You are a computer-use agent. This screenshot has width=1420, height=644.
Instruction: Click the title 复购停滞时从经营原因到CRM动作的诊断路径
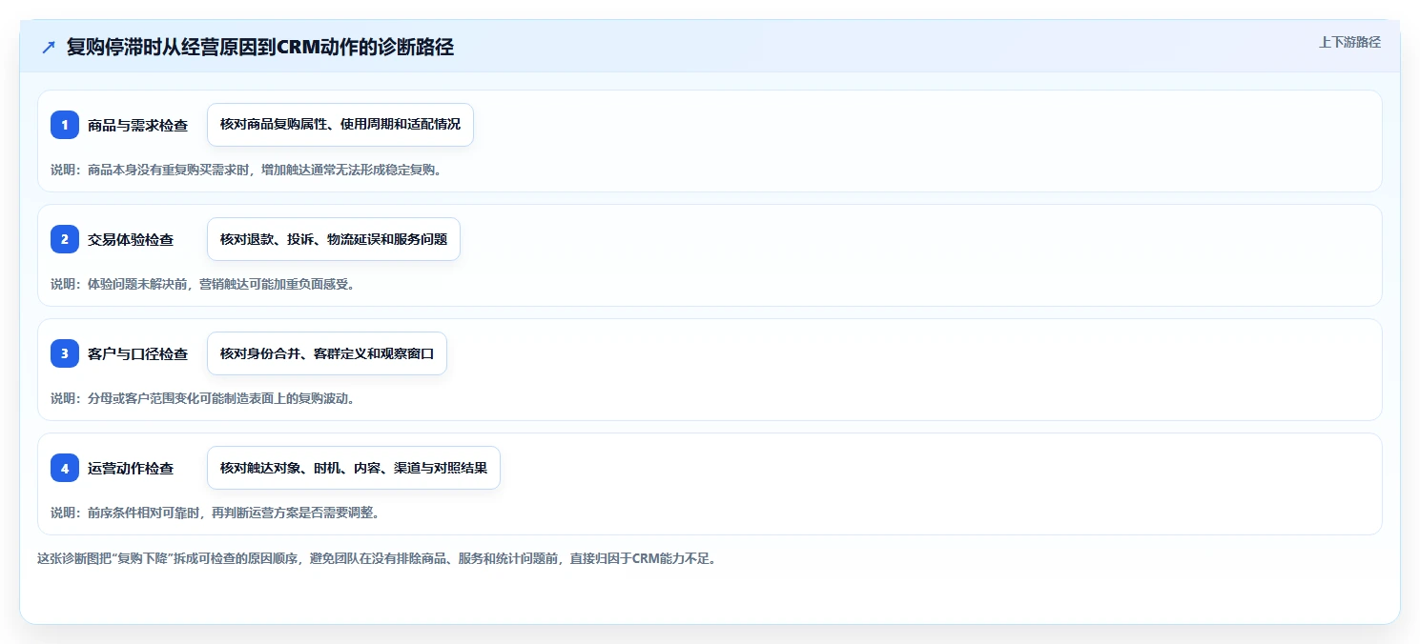pyautogui.click(x=260, y=48)
